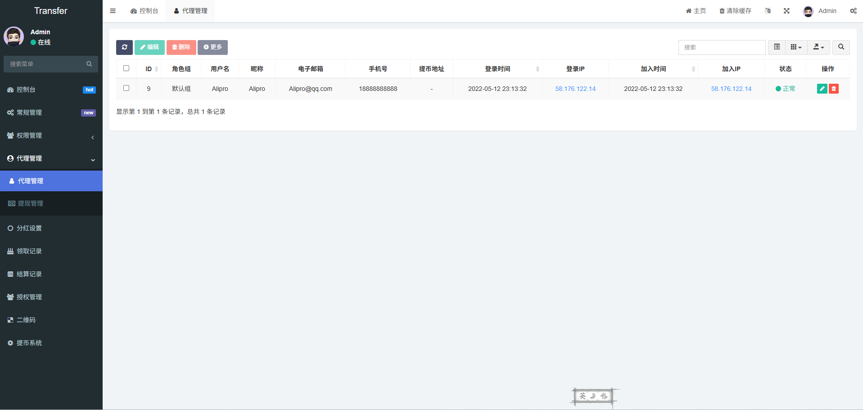
Task: Toggle Alipro's status from 正常
Action: (x=786, y=89)
